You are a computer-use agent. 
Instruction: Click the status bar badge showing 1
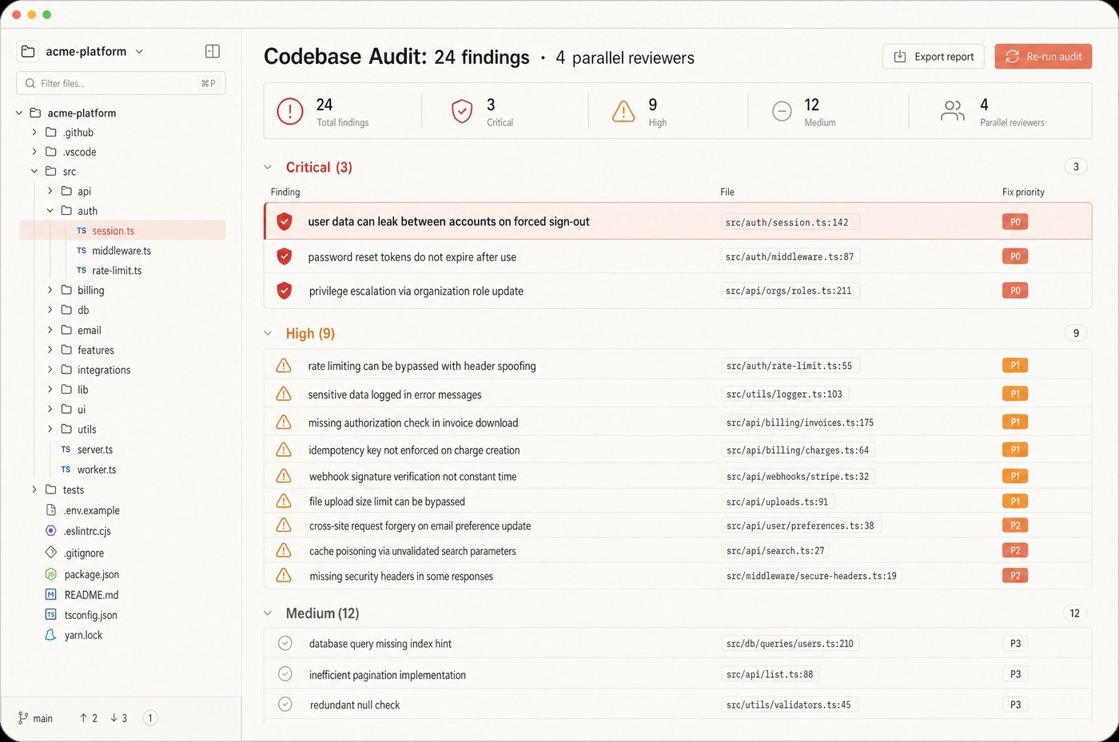(x=149, y=718)
